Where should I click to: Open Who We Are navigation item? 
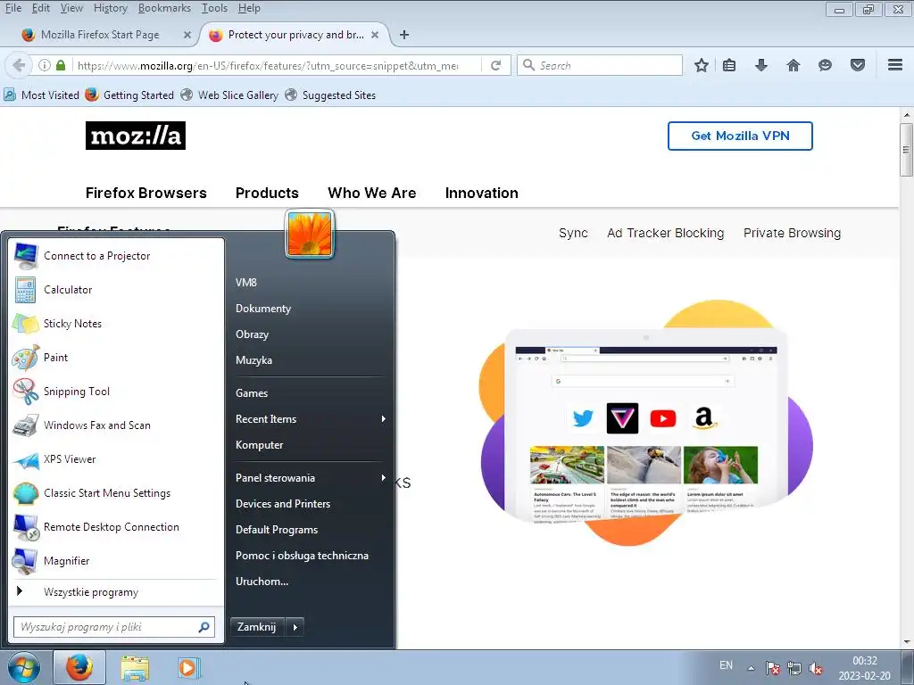point(372,193)
